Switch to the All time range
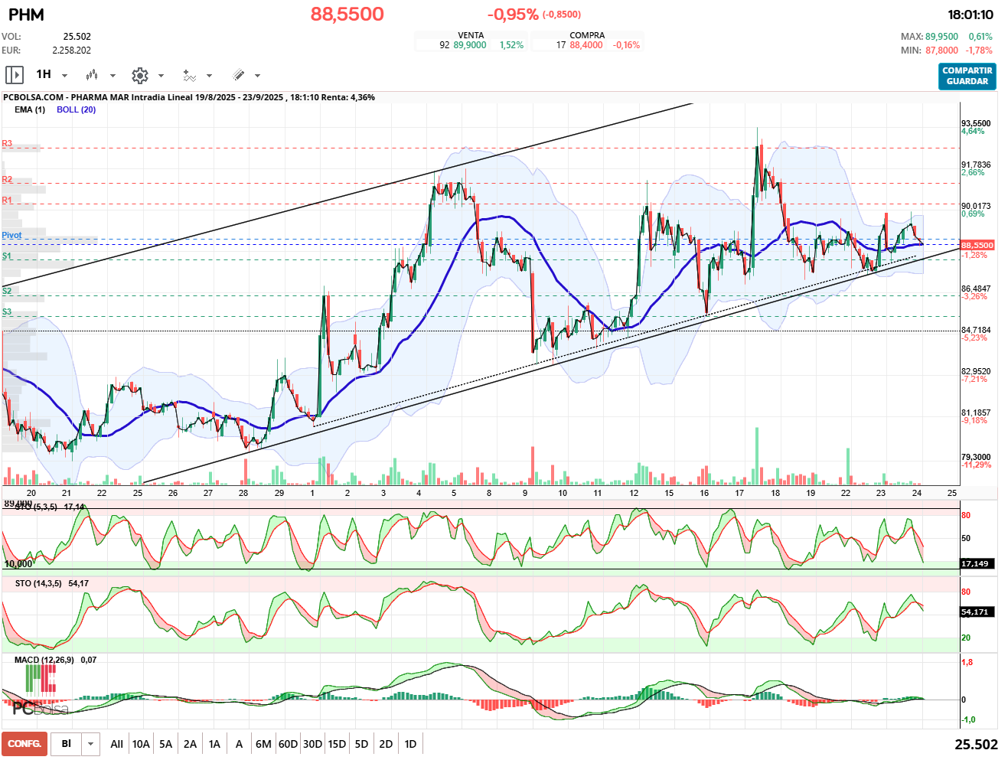Image resolution: width=1008 pixels, height=760 pixels. (116, 744)
